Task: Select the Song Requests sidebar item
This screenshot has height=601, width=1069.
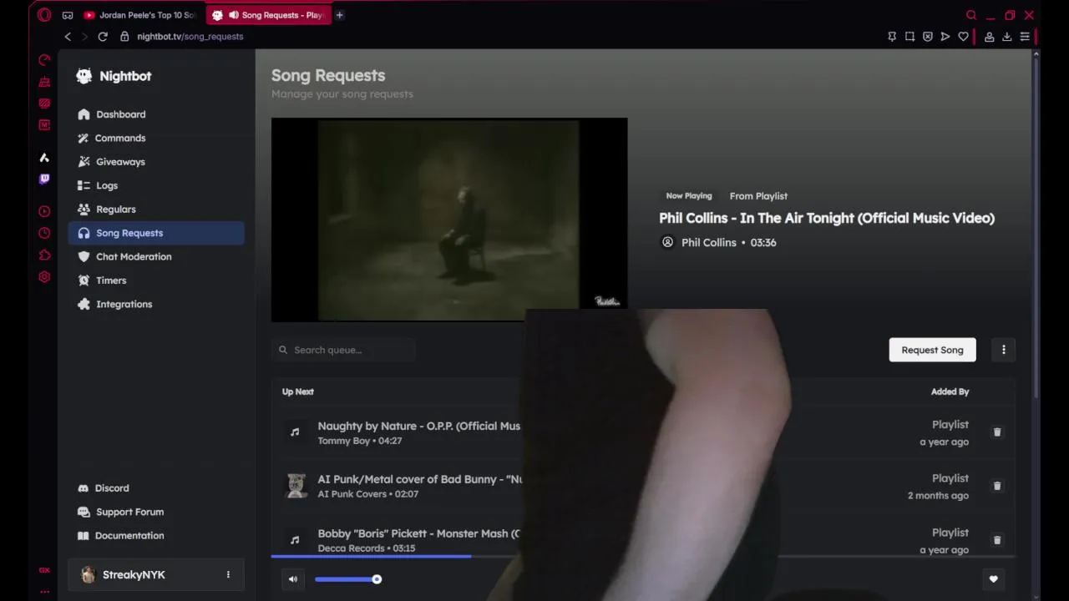Action: 156,233
